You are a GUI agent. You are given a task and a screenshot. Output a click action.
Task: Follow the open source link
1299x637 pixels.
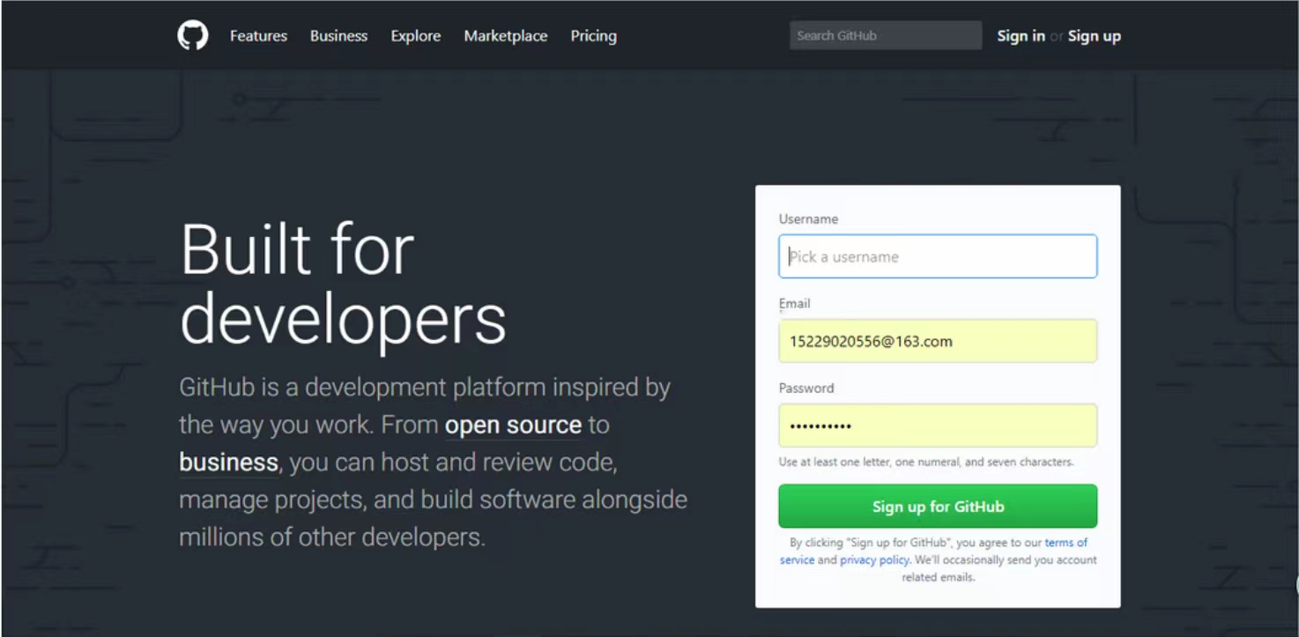point(513,425)
